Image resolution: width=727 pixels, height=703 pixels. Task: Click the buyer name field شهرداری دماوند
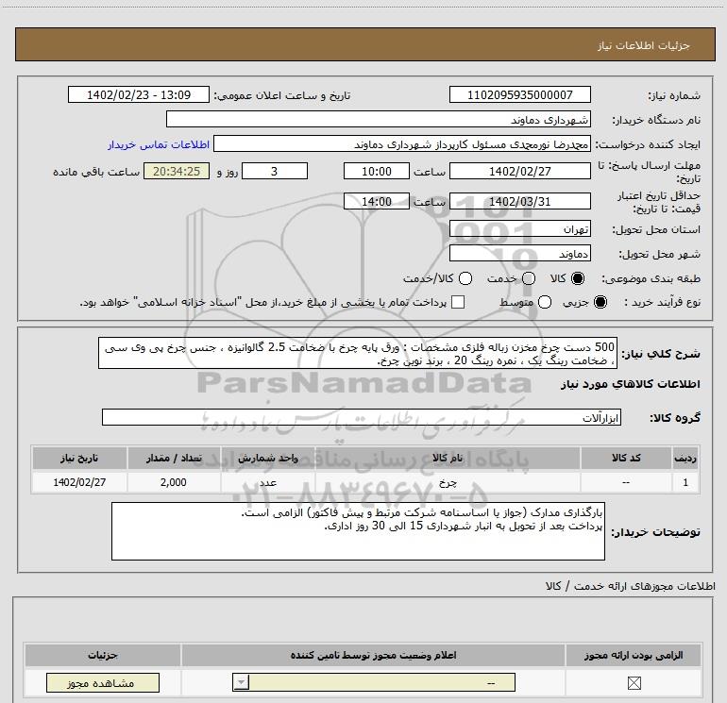(x=379, y=120)
